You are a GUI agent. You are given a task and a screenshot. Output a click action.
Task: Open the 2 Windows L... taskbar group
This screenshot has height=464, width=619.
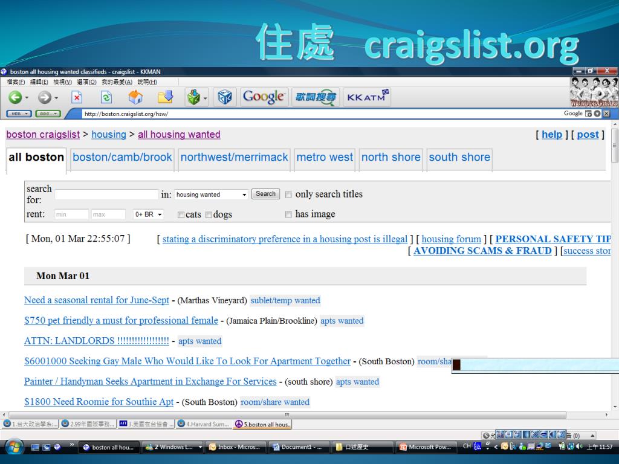172,447
